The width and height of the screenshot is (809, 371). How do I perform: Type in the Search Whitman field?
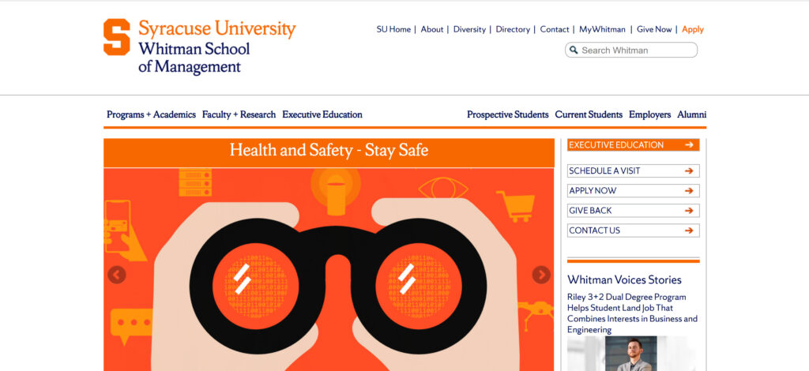[x=636, y=51]
